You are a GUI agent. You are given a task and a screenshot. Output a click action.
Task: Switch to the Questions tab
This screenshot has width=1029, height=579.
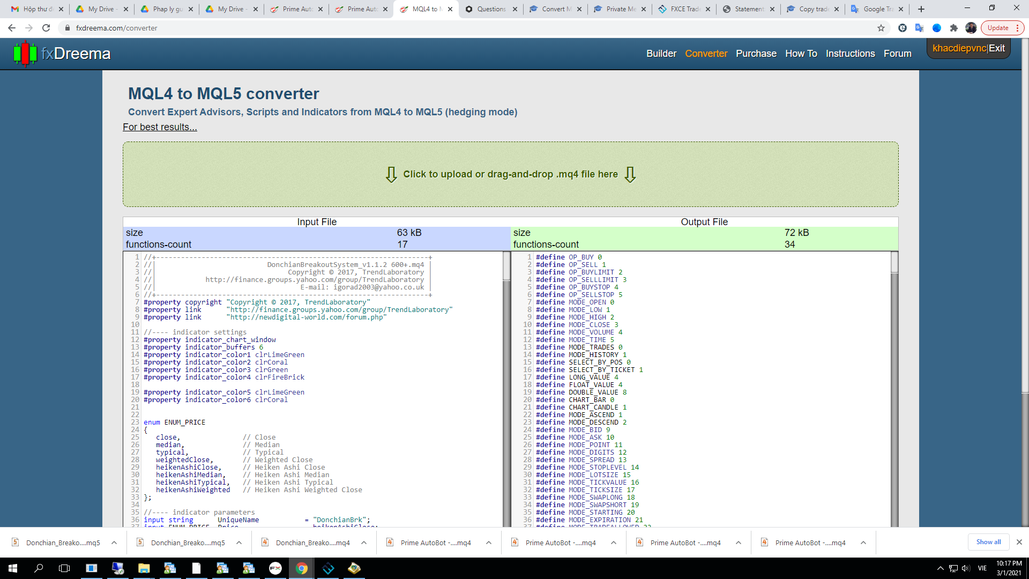point(491,9)
